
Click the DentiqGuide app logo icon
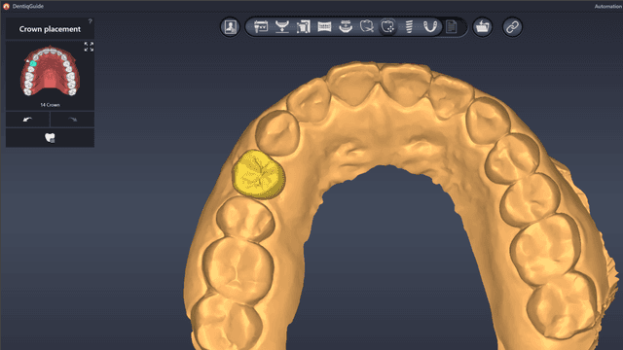point(6,7)
